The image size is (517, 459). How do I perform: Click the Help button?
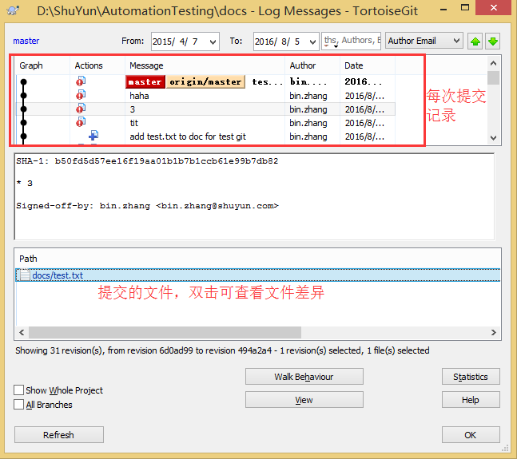pyautogui.click(x=471, y=400)
